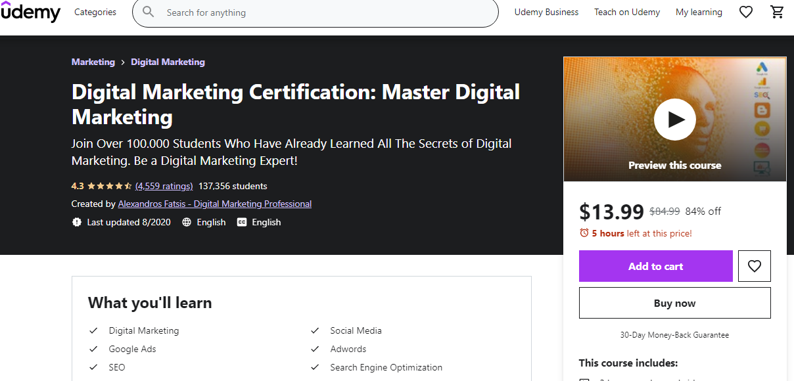Click 30-Day Money-Back Guarantee text
The height and width of the screenshot is (381, 794).
click(675, 335)
